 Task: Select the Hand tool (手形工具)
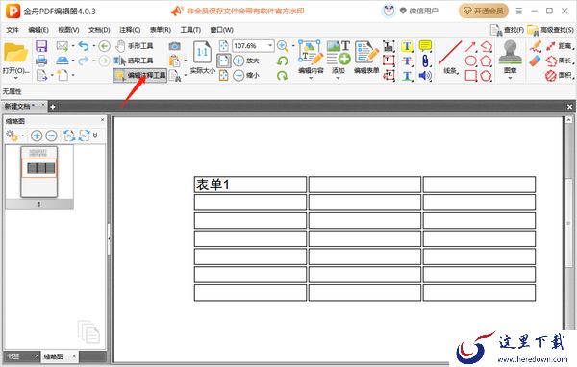(135, 46)
